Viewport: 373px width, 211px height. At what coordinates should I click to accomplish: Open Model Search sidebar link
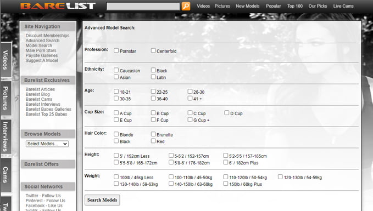39,45
